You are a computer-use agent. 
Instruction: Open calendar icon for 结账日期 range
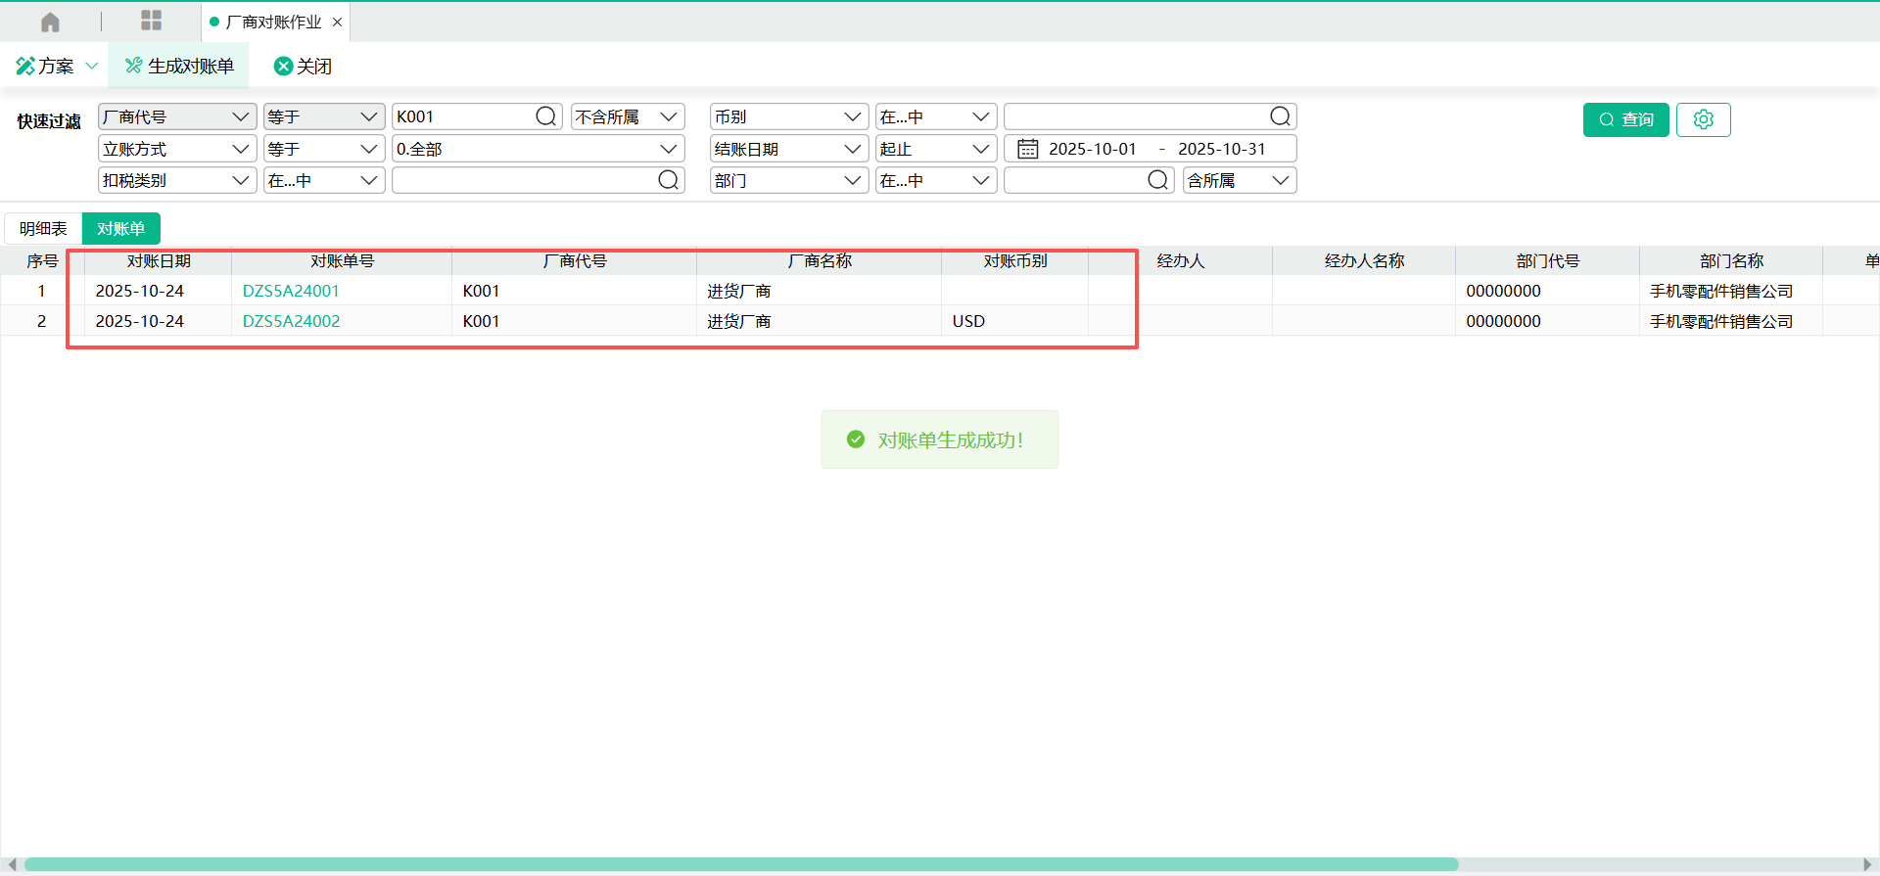(1027, 149)
